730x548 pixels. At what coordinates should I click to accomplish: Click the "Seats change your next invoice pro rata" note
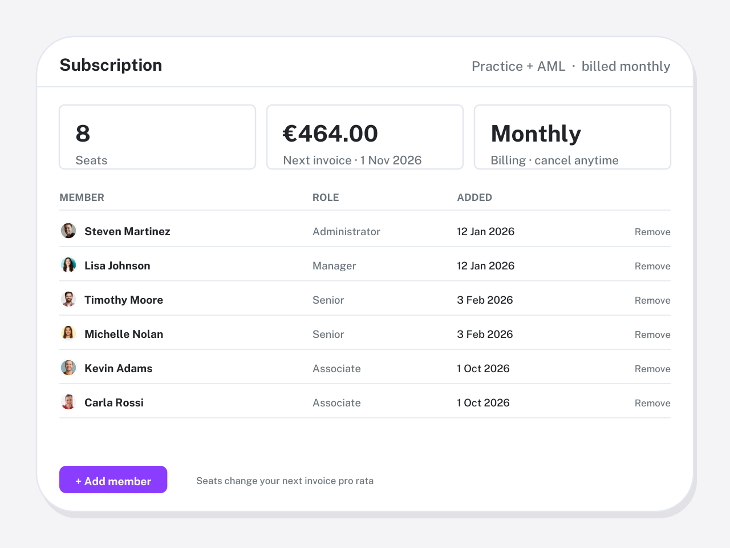pos(285,481)
